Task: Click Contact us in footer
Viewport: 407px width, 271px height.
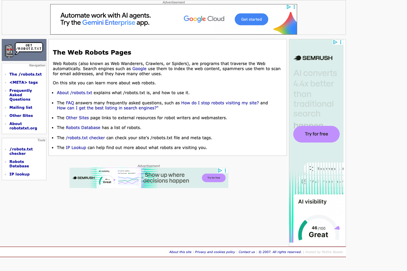Action: [247, 252]
